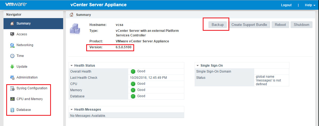319x126 pixels.
Task: Reboot the appliance
Action: coord(280,25)
